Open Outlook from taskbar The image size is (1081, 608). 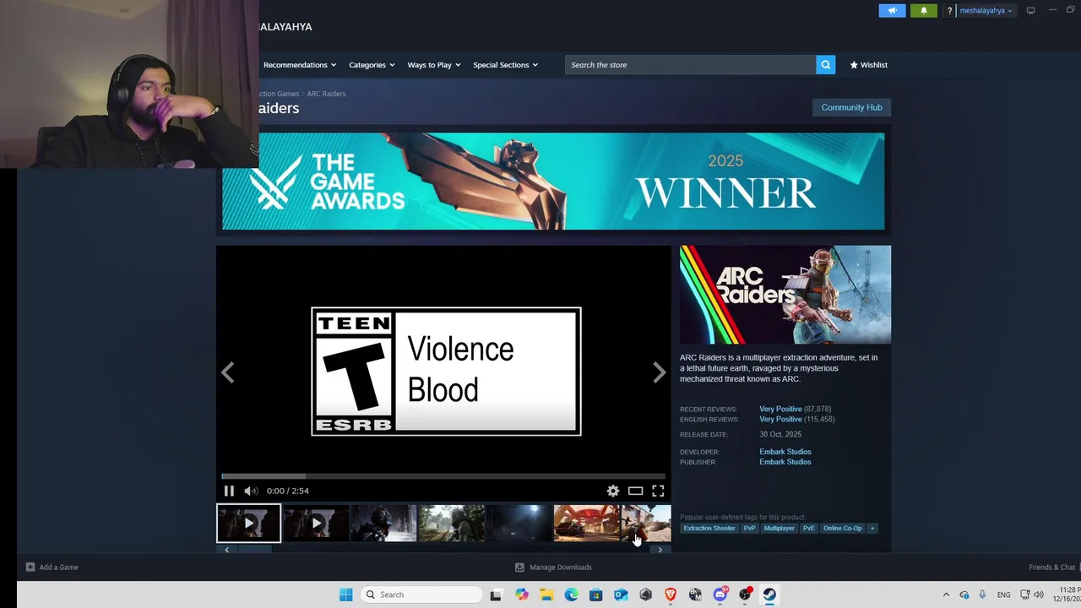[621, 594]
